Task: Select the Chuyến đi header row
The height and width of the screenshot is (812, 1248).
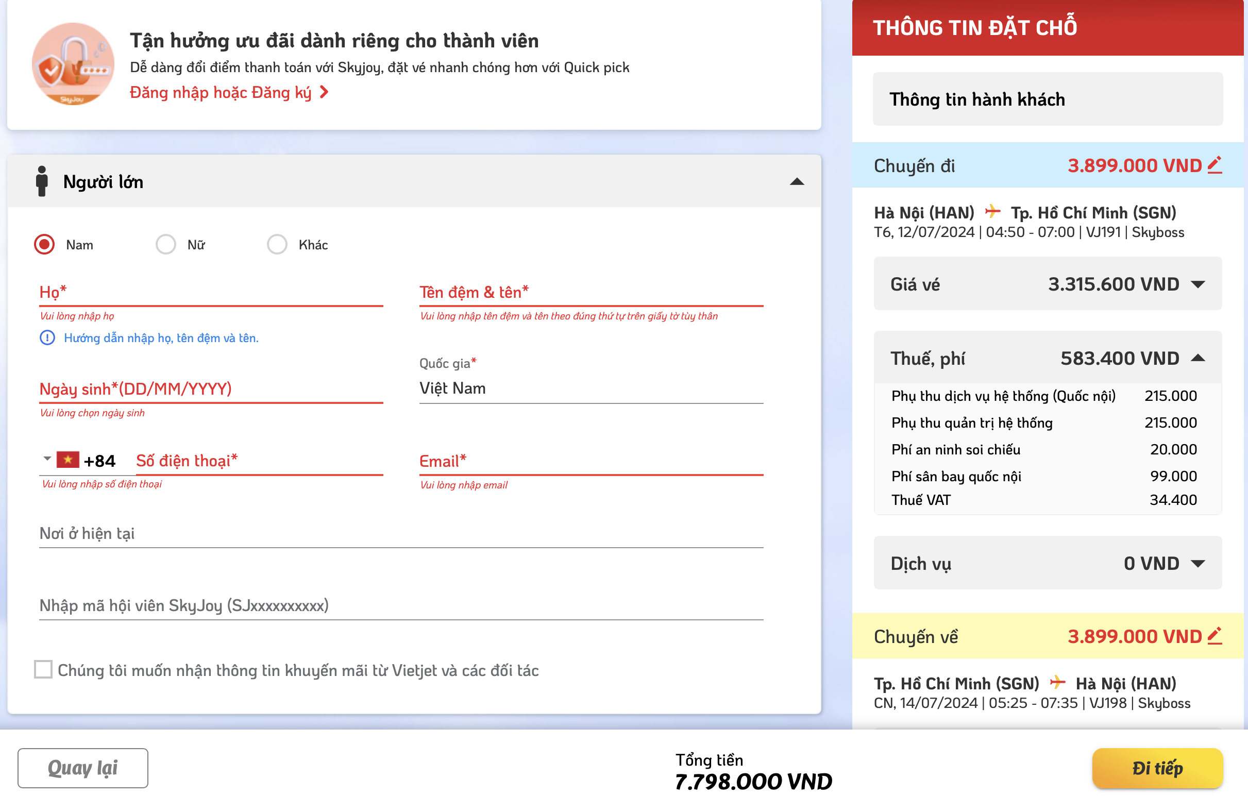Action: (x=1048, y=165)
